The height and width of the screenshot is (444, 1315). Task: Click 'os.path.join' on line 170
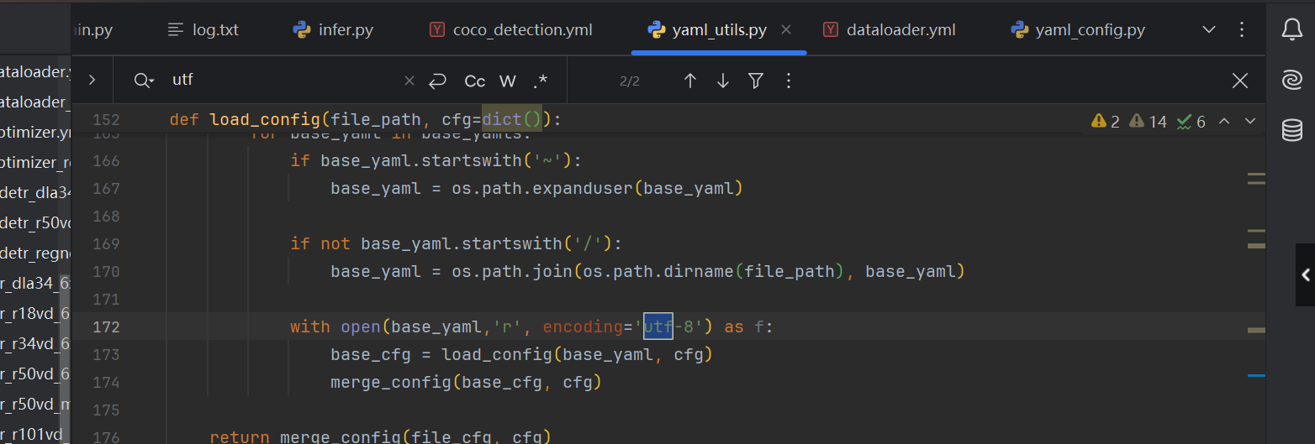[x=512, y=271]
